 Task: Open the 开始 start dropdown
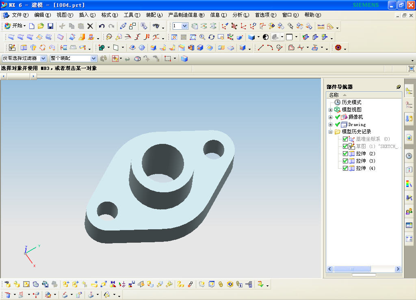coord(15,26)
